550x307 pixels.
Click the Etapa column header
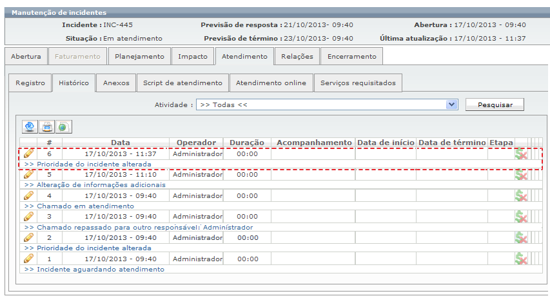(501, 143)
